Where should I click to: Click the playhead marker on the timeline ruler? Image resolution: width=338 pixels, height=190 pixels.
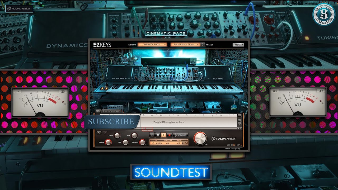[x=140, y=115]
